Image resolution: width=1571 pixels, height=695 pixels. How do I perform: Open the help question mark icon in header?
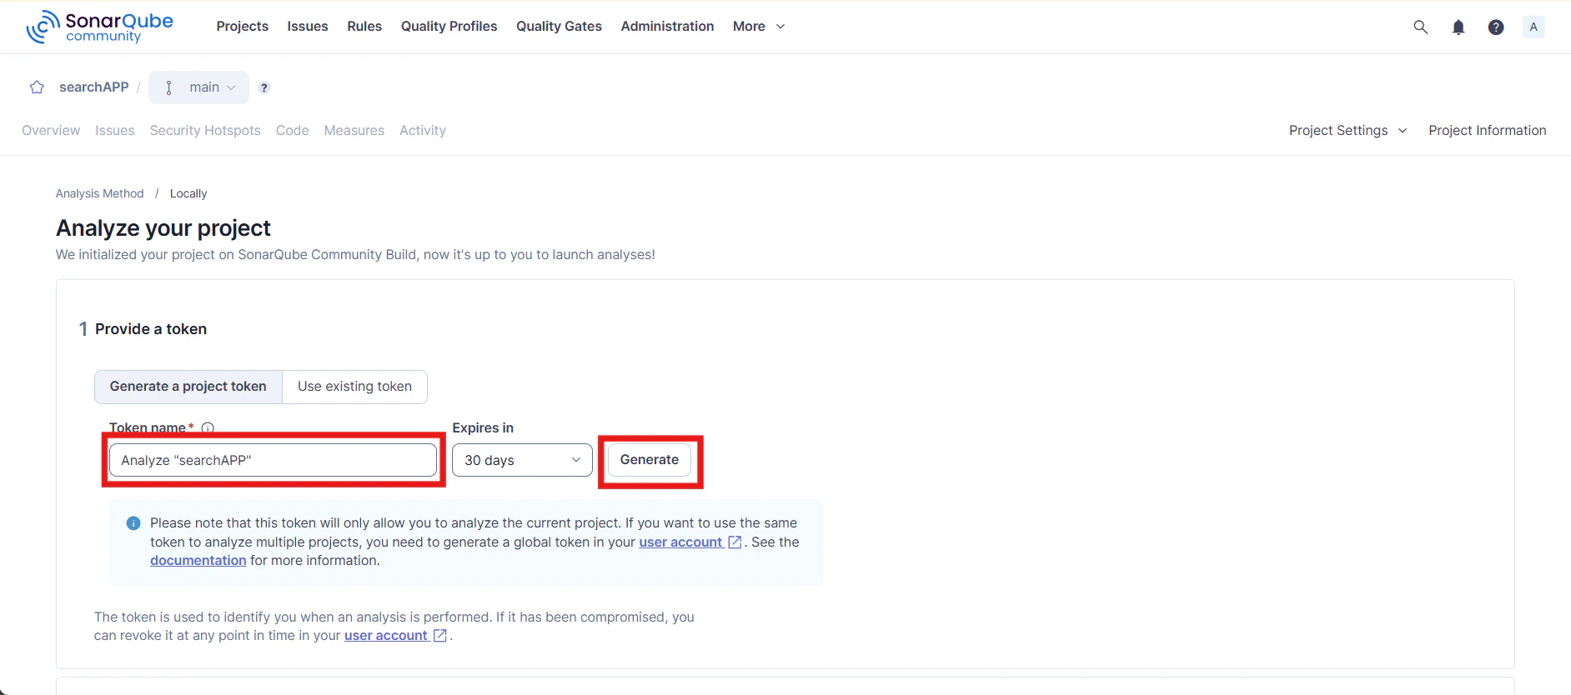pos(1496,27)
